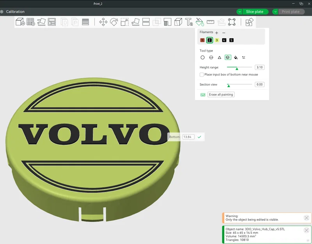Image resolution: width=312 pixels, height=244 pixels.
Task: Expand the Slice plate dropdown arrow
Action: (x=240, y=12)
